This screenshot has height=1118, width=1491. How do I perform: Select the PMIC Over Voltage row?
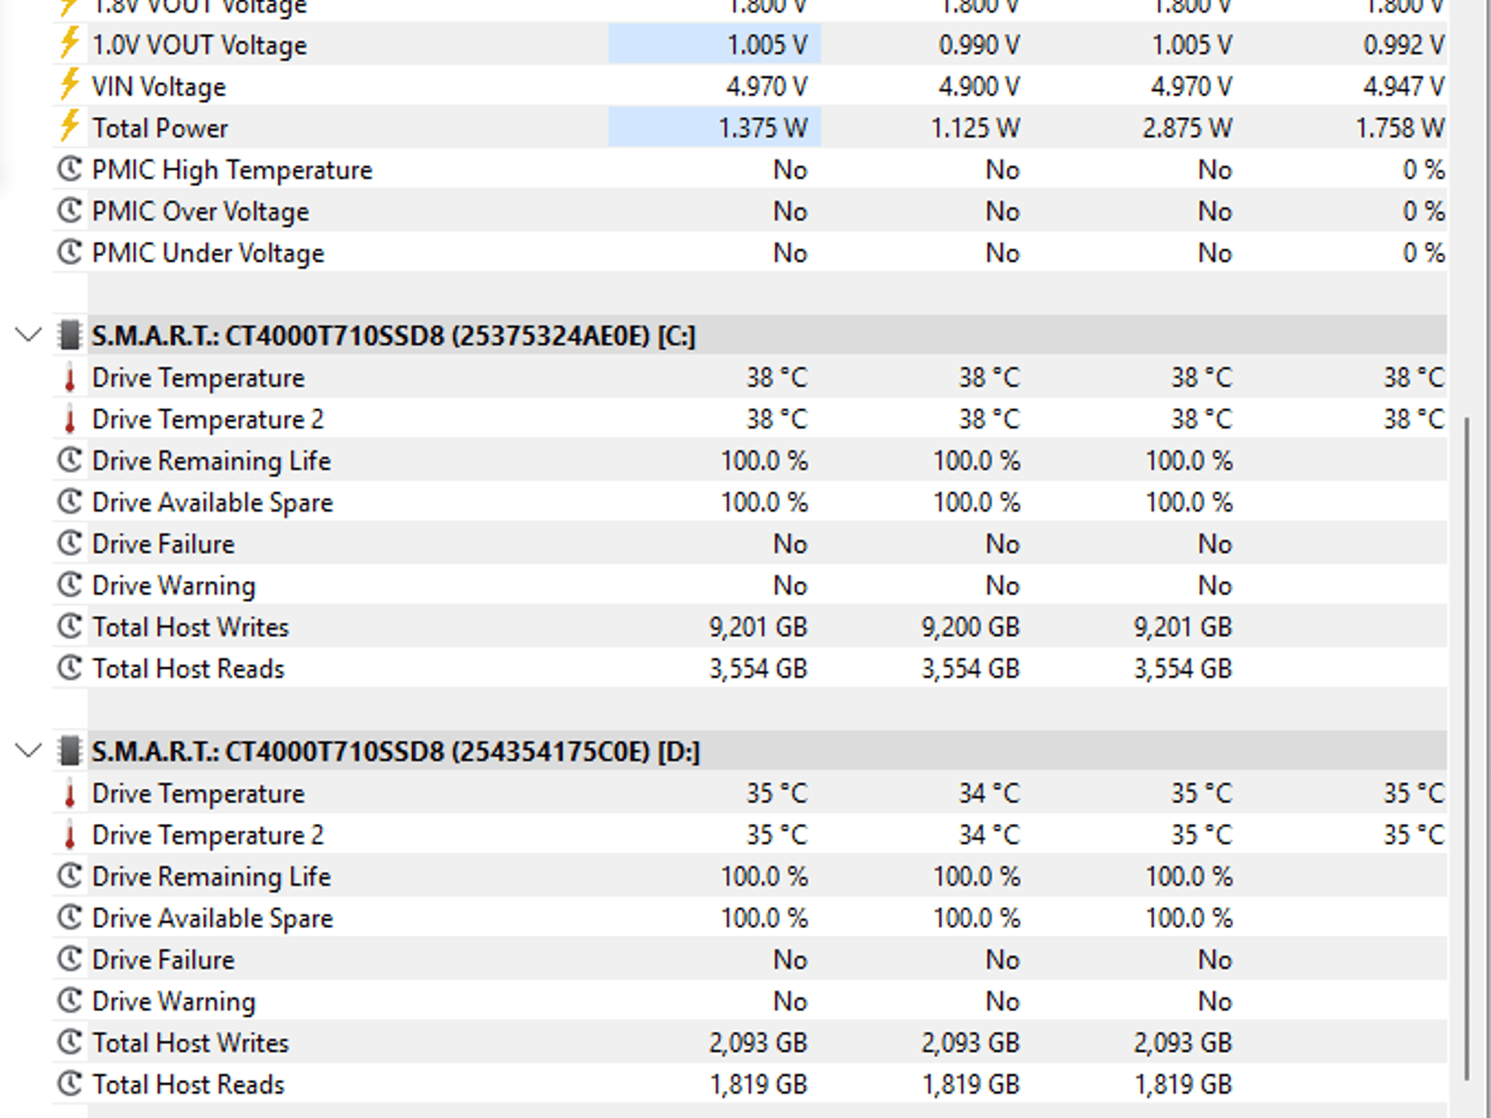pos(749,210)
